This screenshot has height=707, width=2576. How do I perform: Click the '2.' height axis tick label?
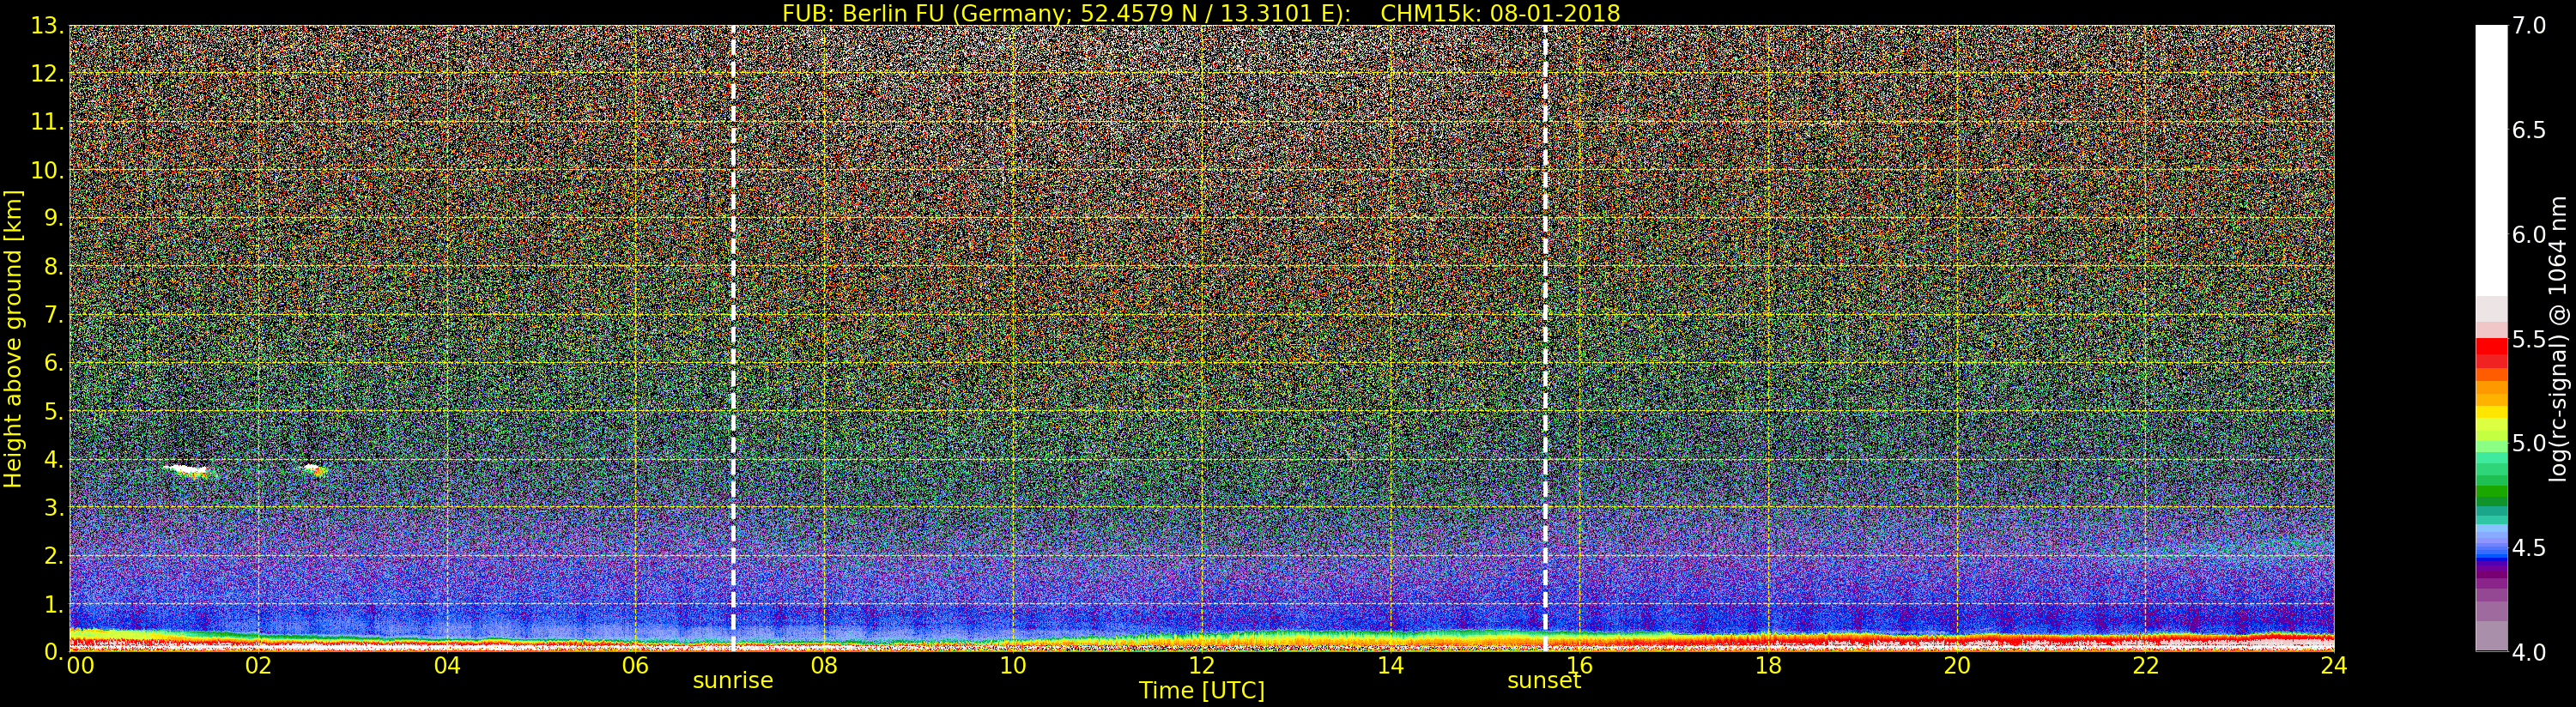[53, 555]
